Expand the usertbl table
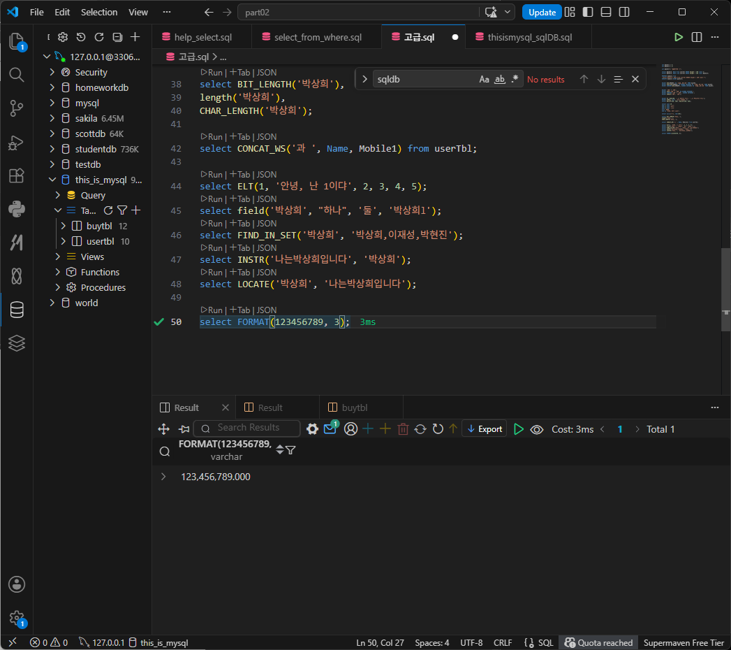The width and height of the screenshot is (731, 650). click(x=64, y=241)
